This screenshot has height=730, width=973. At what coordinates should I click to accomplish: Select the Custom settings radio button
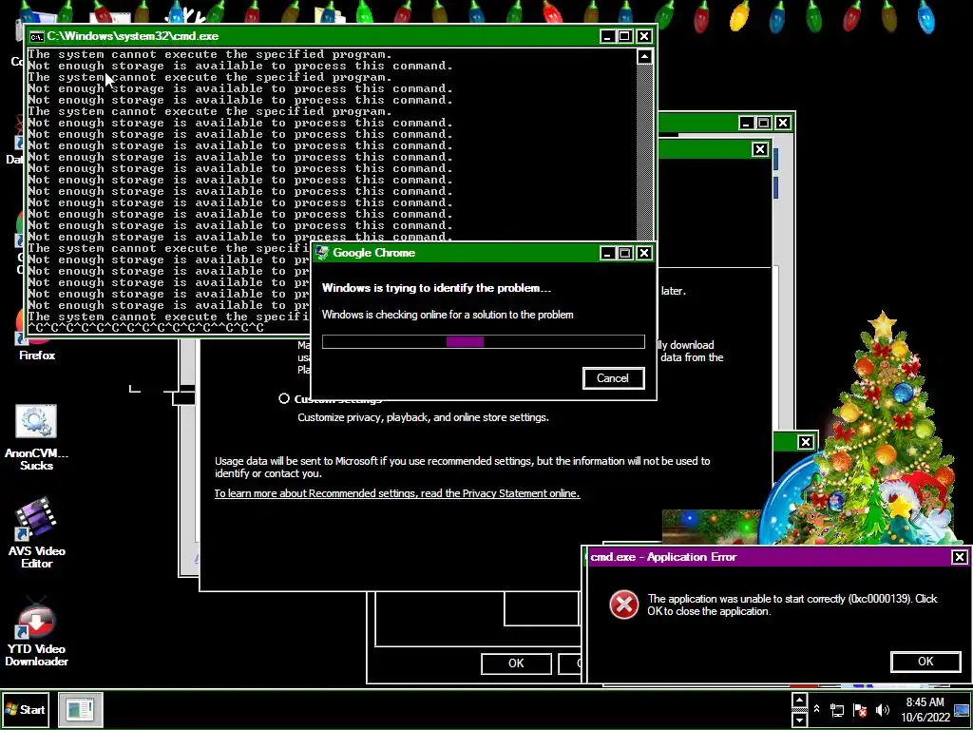pos(284,398)
